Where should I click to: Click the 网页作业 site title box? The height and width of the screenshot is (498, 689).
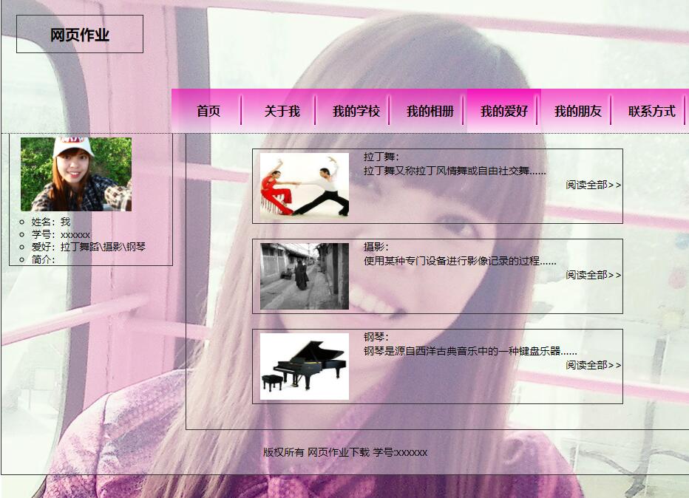pos(80,35)
